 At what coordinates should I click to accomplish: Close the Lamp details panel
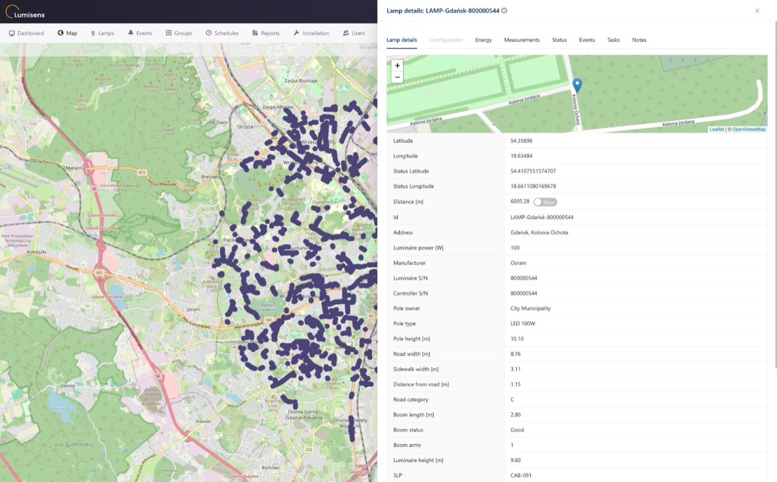point(758,11)
